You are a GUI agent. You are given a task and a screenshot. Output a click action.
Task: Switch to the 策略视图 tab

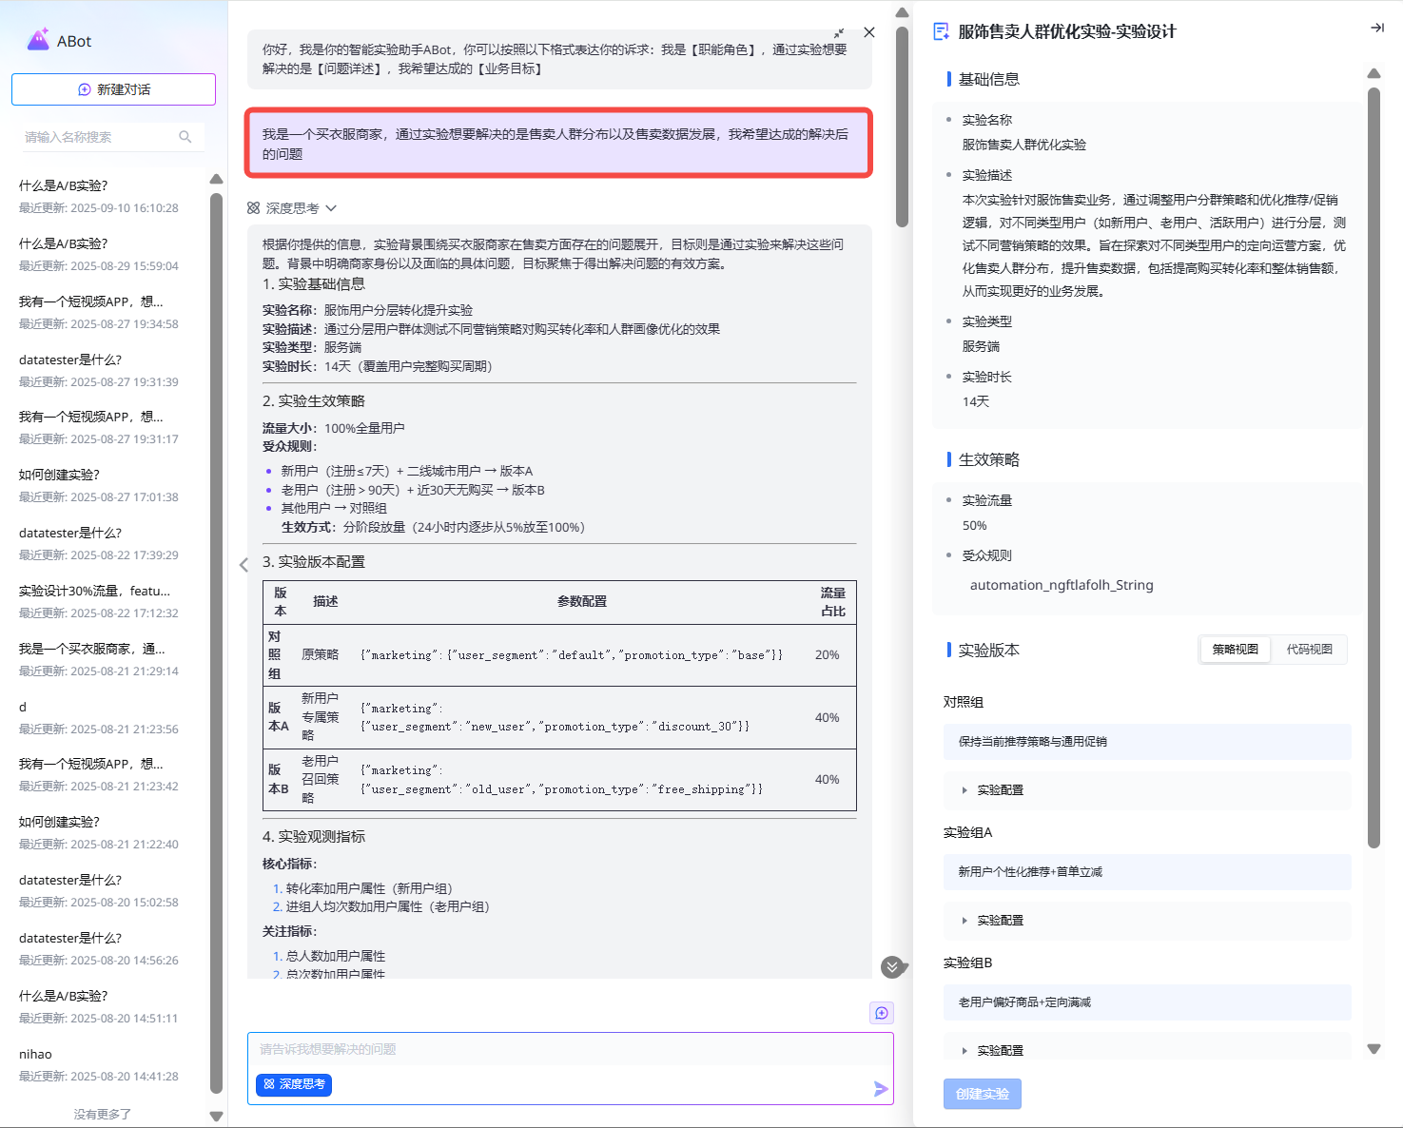pos(1235,650)
